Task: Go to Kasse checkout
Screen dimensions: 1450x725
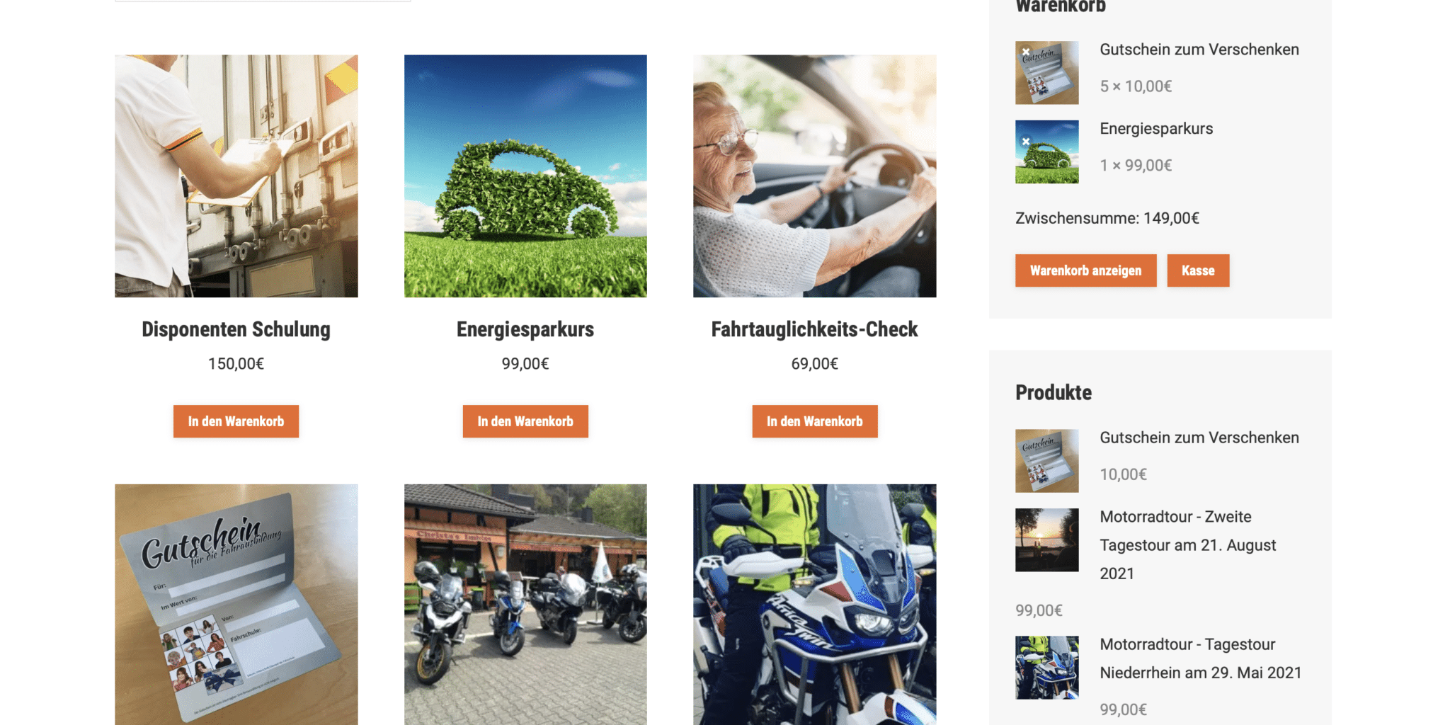Action: coord(1198,270)
